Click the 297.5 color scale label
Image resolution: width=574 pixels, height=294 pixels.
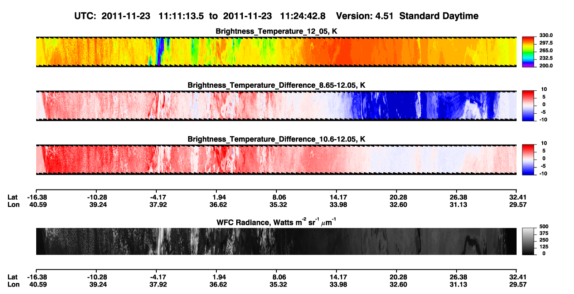click(x=546, y=43)
